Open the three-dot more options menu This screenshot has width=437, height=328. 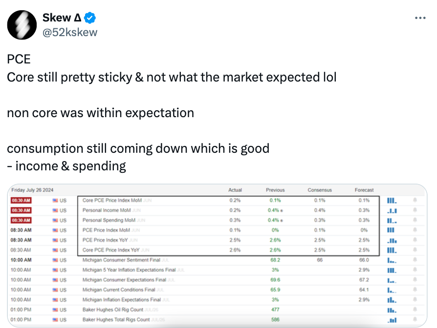pyautogui.click(x=420, y=18)
